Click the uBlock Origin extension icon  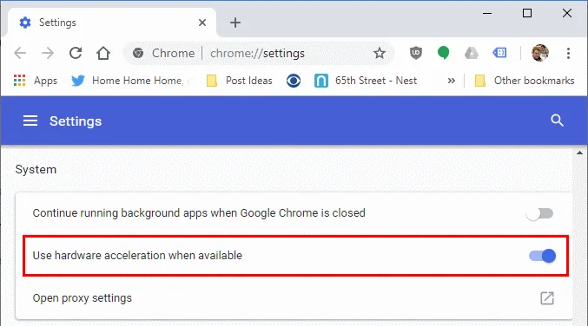click(x=415, y=53)
